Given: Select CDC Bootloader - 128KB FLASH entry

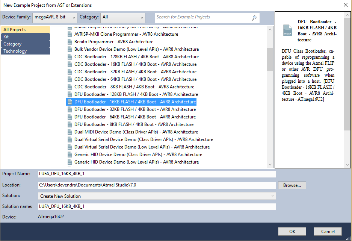Looking at the screenshot, I should pyautogui.click(x=136, y=57).
